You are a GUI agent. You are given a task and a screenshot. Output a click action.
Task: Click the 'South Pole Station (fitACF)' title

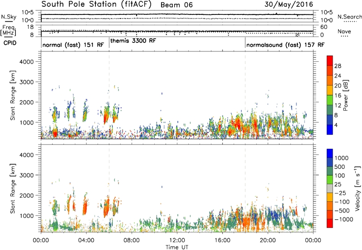pos(96,5)
